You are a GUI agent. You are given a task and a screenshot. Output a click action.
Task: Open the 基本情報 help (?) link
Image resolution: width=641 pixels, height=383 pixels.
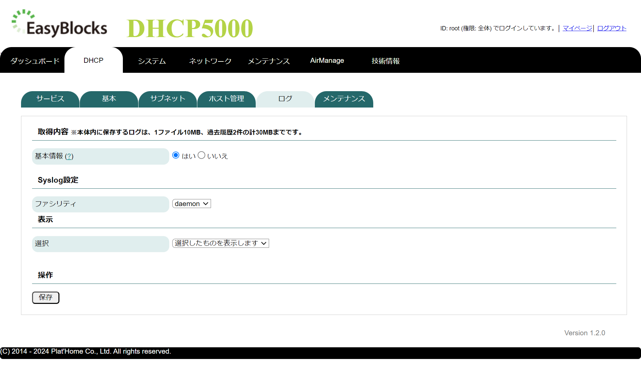tap(69, 156)
